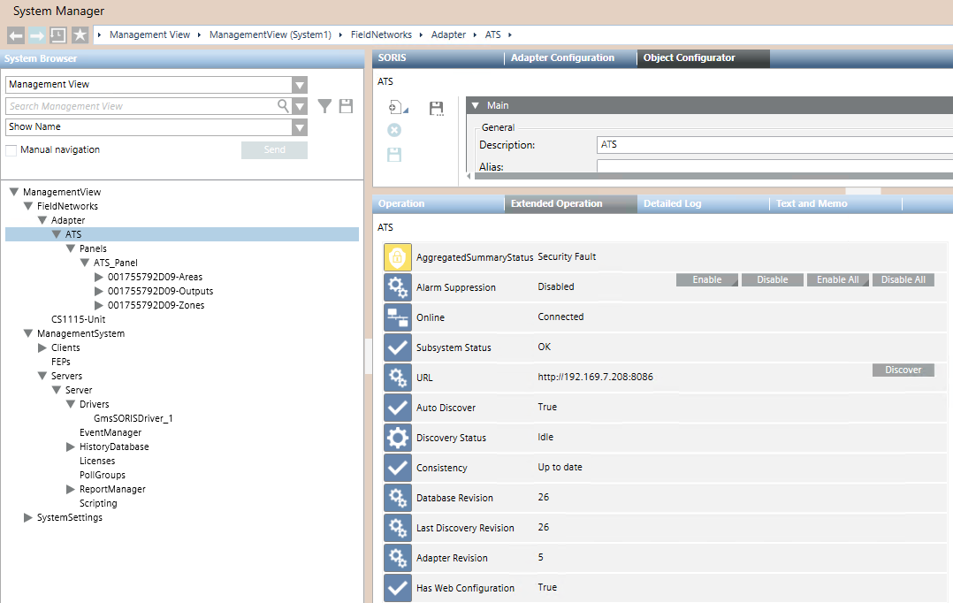Click the back navigation arrow
Viewport: 953px width, 603px height.
[14, 34]
